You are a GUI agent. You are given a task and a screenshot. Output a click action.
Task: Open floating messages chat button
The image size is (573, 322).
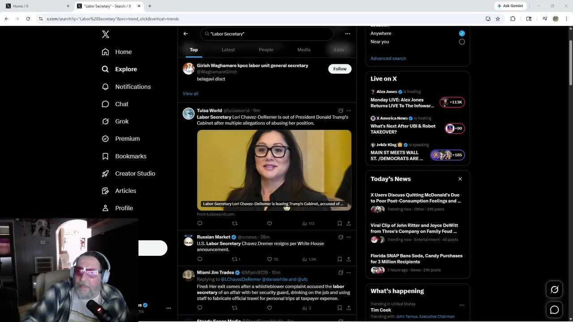point(554,310)
